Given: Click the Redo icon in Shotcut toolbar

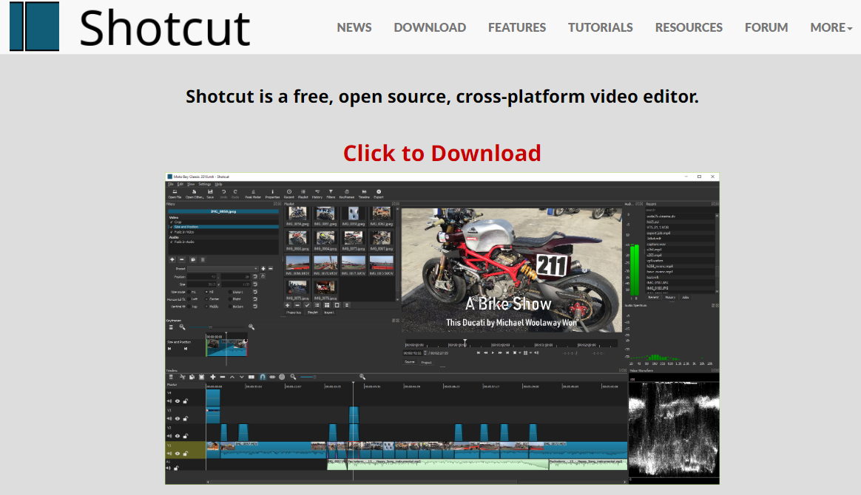Looking at the screenshot, I should coord(235,194).
